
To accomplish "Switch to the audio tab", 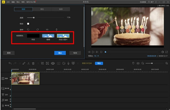I will click(x=61, y=9).
